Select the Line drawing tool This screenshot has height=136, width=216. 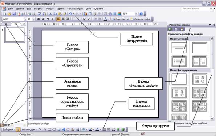click(x=40, y=129)
